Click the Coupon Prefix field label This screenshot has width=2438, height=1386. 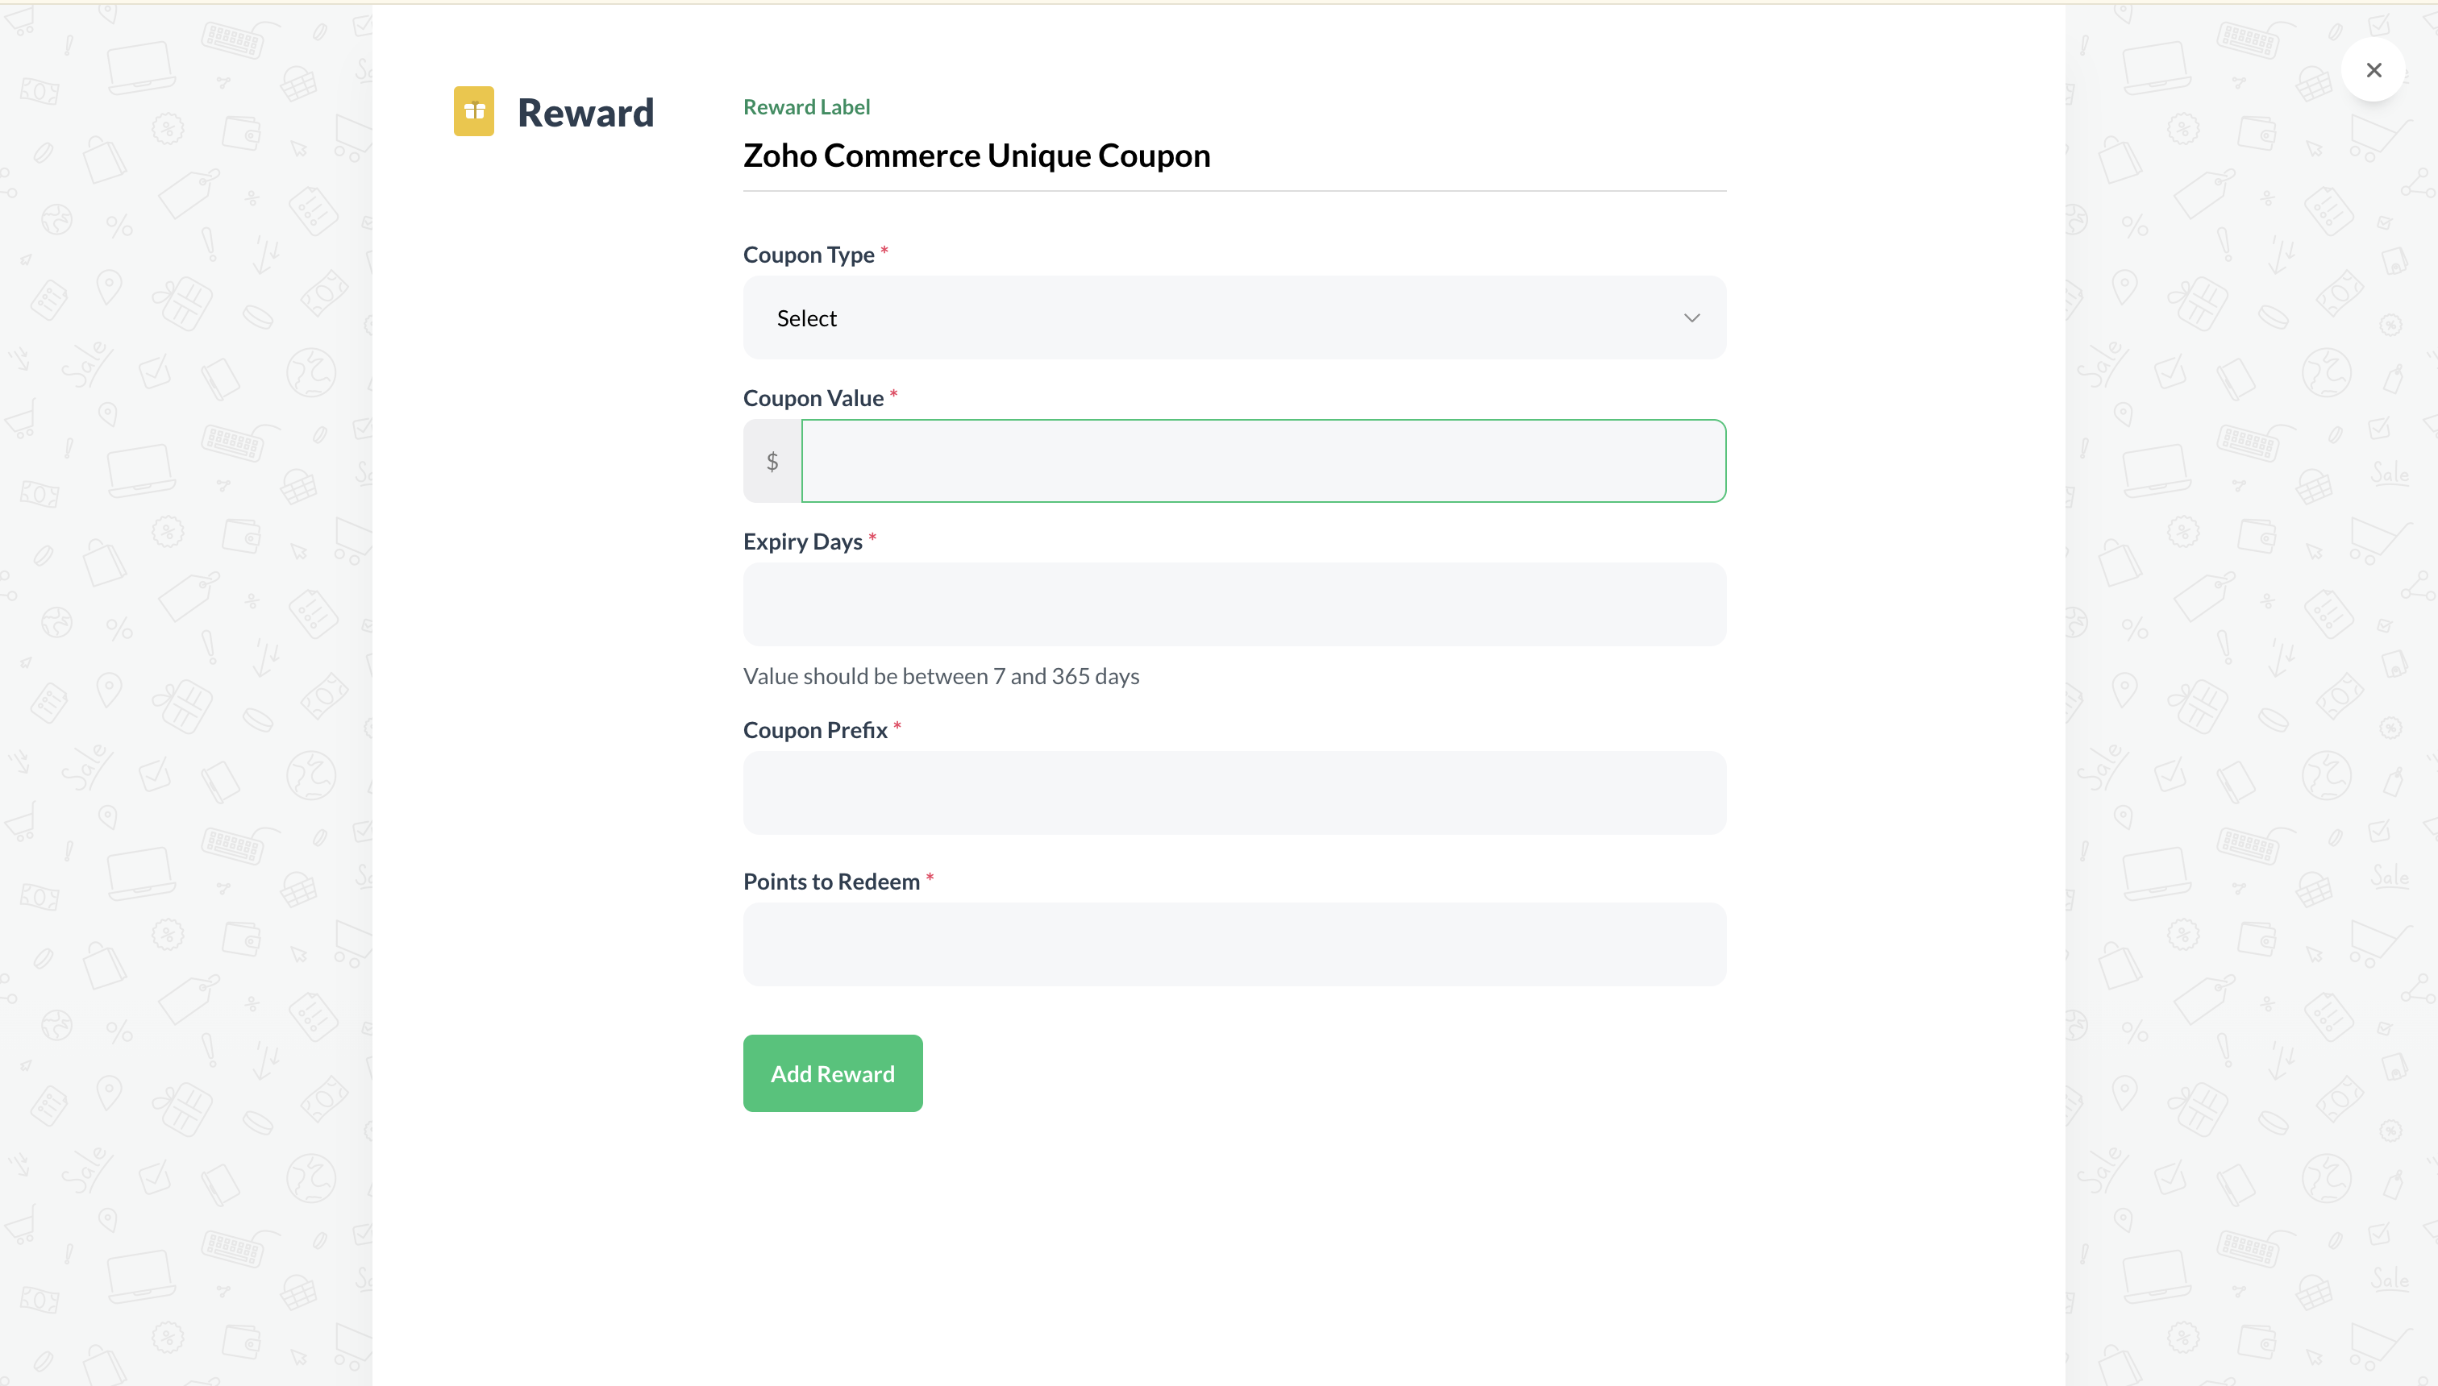[814, 730]
